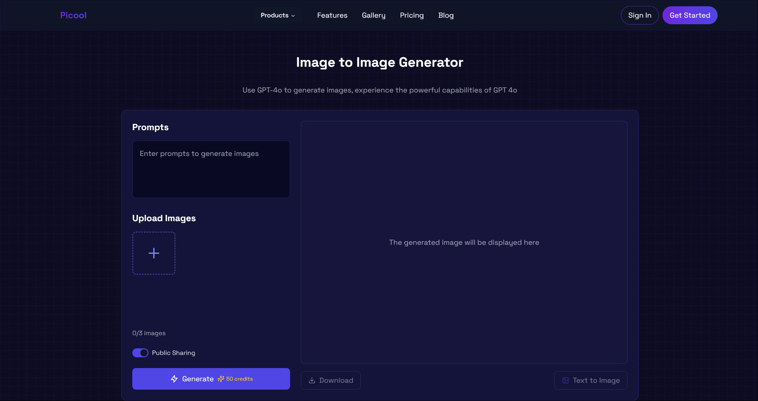Open the Picool logo home link
758x401 pixels.
73,15
